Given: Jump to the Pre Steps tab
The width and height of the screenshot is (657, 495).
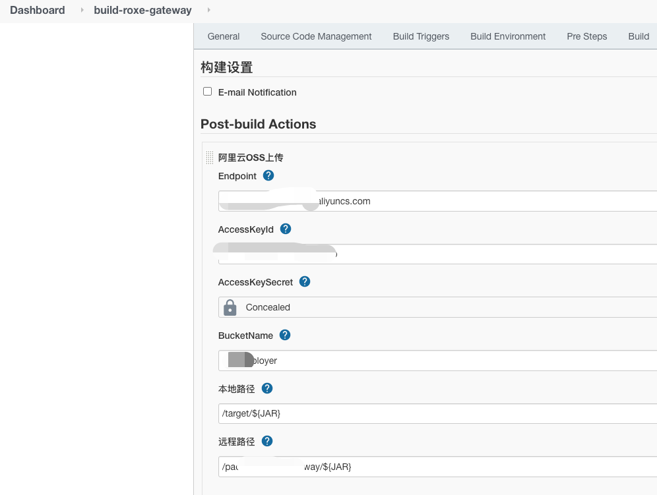Looking at the screenshot, I should 586,36.
